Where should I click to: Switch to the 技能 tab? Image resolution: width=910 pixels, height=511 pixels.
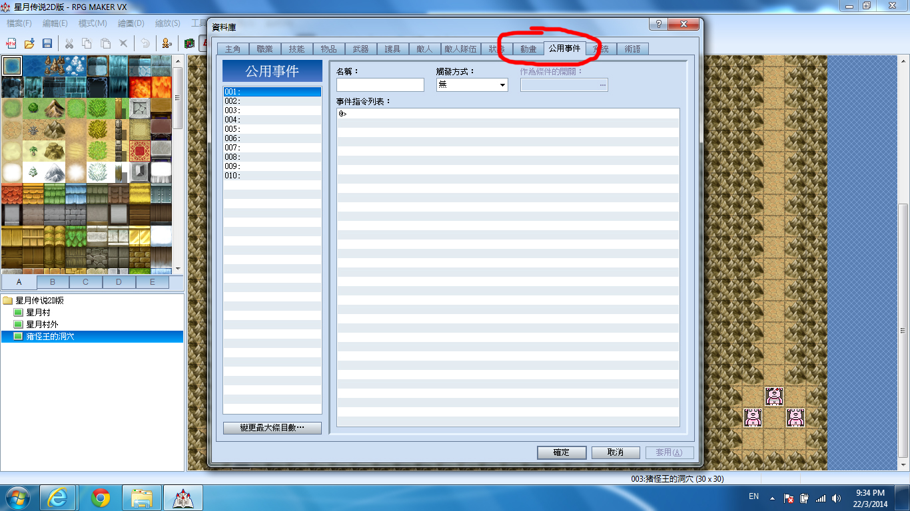tap(296, 49)
